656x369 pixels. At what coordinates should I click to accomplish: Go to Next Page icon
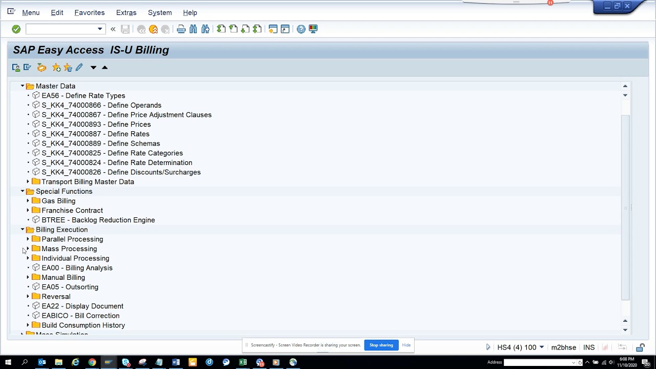click(245, 29)
